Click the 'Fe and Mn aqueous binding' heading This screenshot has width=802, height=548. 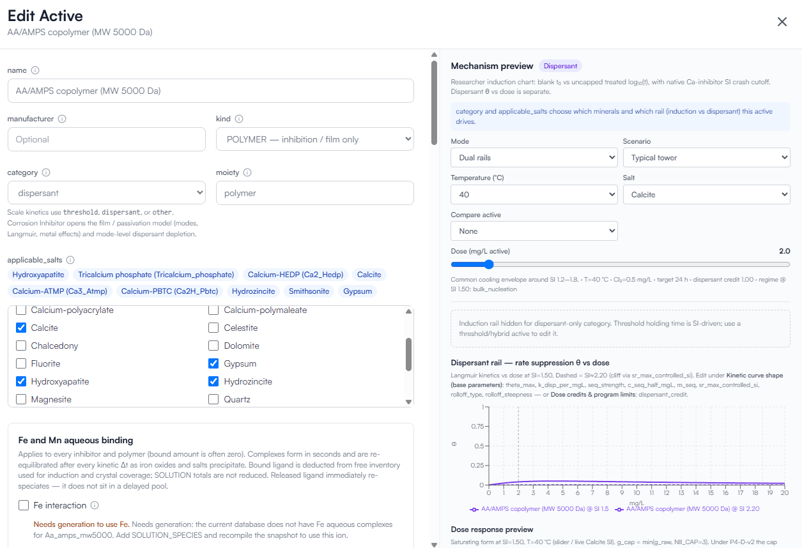(75, 440)
